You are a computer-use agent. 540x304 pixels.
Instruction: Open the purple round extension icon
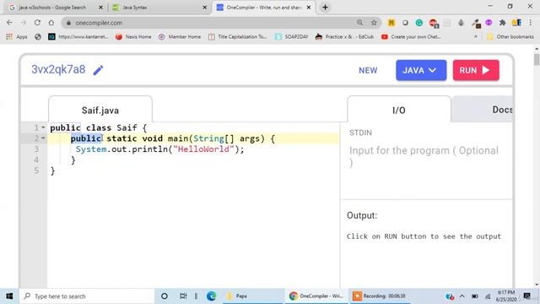tap(489, 23)
